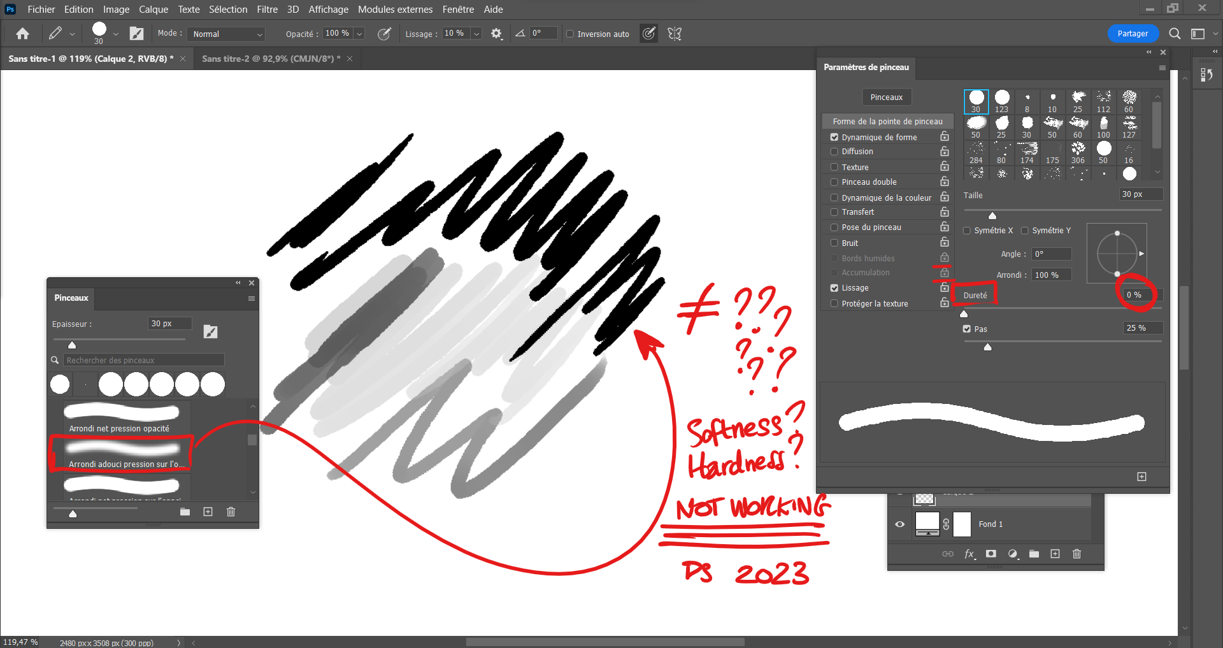
Task: Uncheck the Pas checkbox
Action: pos(967,329)
